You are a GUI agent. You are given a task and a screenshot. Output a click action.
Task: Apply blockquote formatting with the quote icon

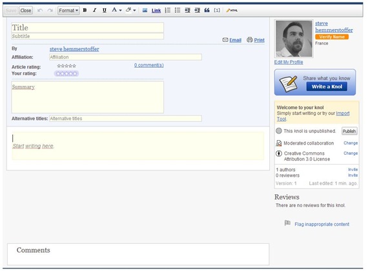click(x=207, y=10)
